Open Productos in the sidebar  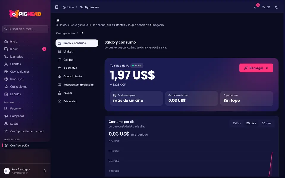25,79
